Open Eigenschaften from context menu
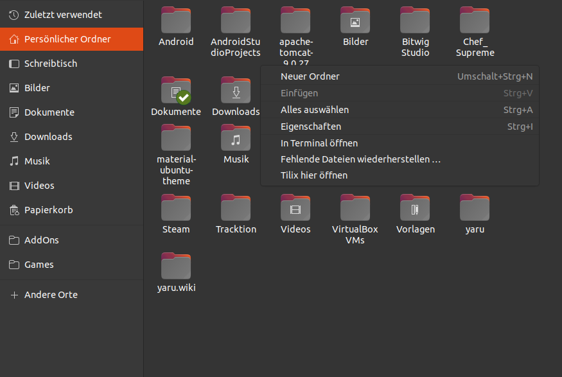Viewport: 562px width, 377px height. (x=400, y=127)
